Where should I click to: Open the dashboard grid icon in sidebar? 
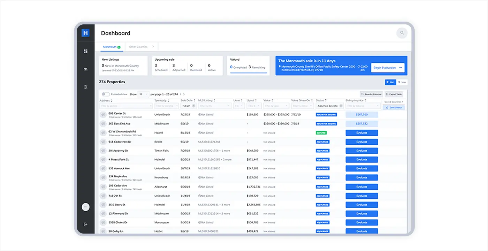pos(86,51)
